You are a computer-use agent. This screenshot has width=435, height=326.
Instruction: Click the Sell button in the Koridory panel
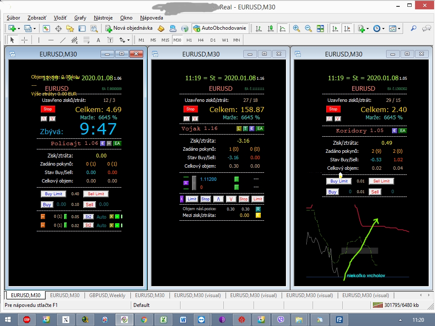coord(375,192)
